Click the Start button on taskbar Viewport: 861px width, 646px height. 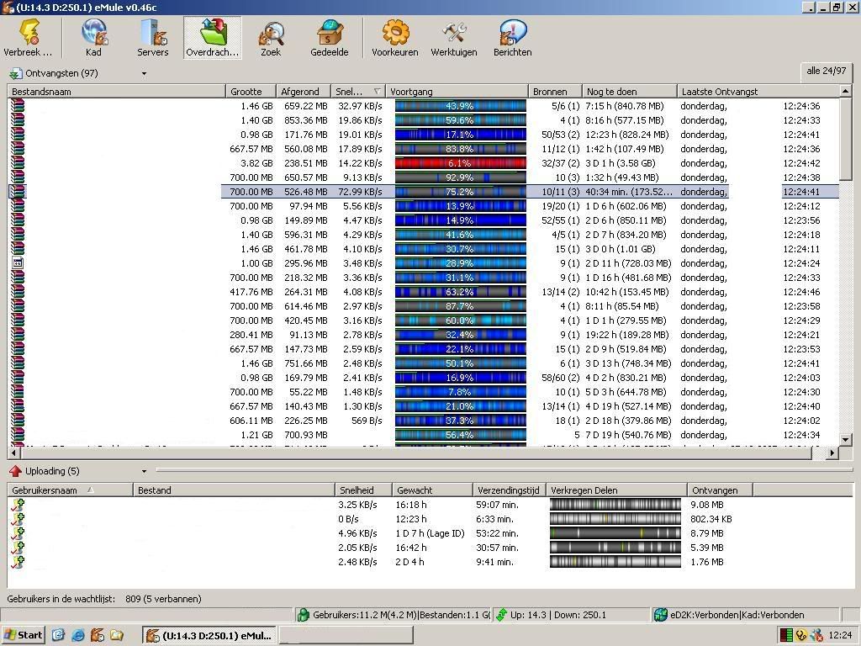(x=24, y=635)
